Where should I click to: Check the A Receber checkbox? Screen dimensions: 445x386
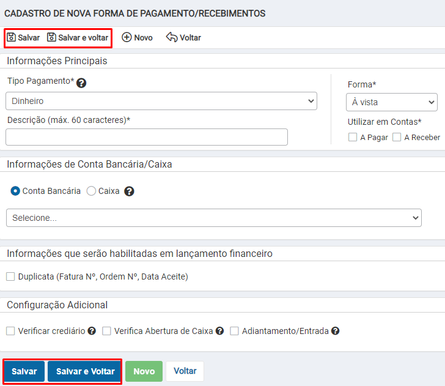tap(397, 137)
